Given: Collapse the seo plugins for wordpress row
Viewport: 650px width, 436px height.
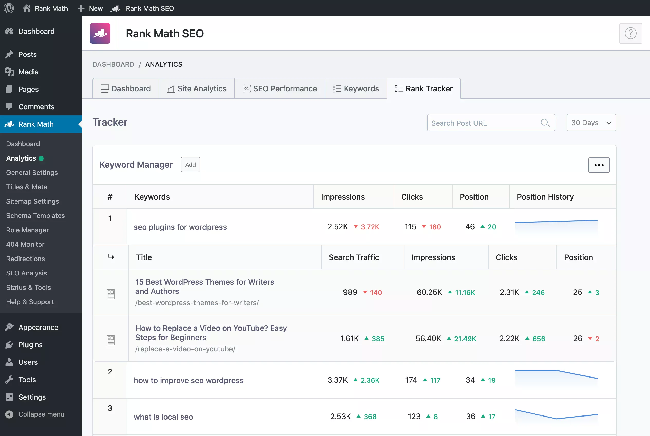Looking at the screenshot, I should point(180,227).
